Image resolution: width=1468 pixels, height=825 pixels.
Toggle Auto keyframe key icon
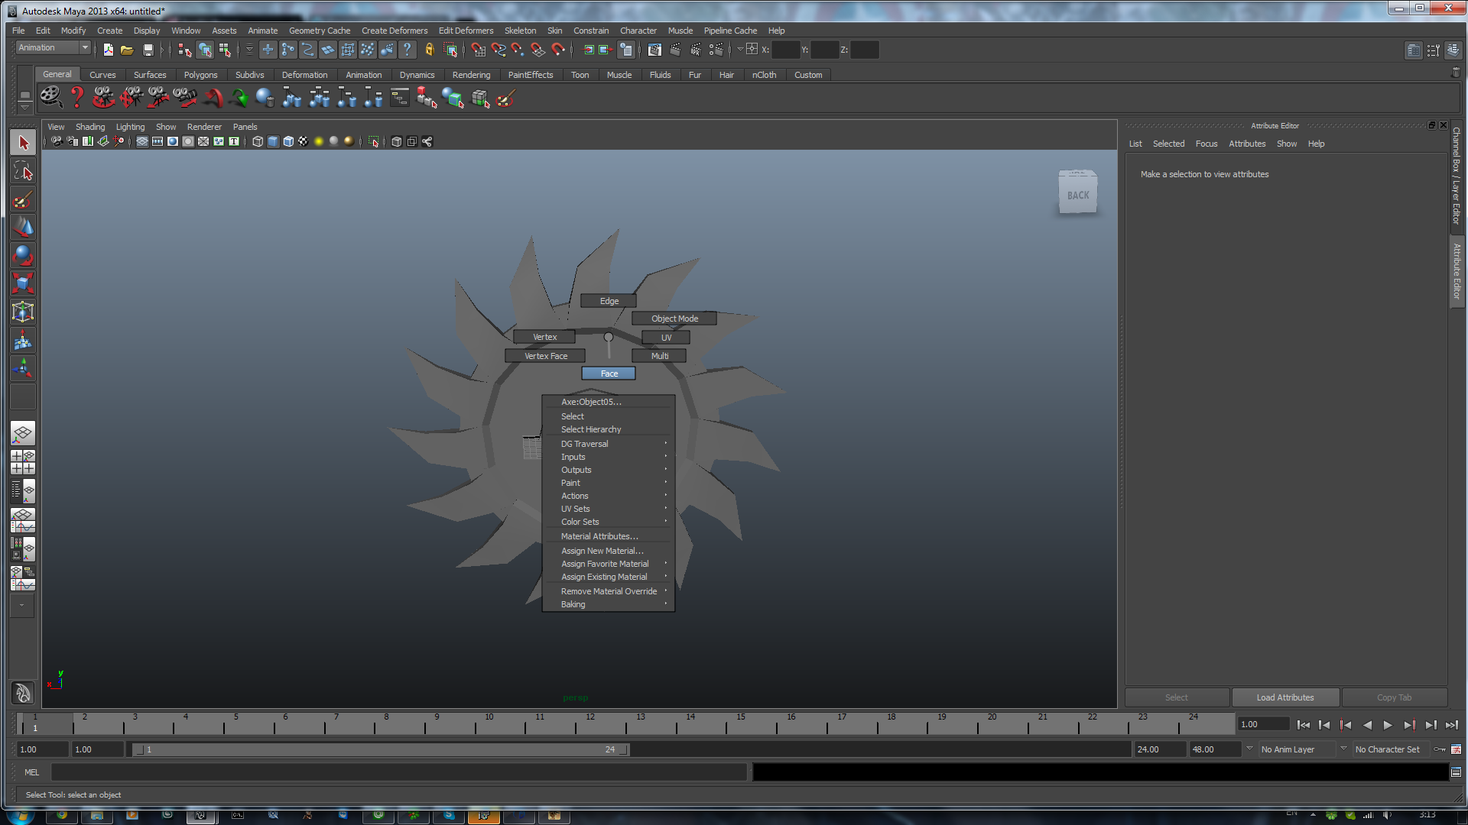[x=1440, y=749]
